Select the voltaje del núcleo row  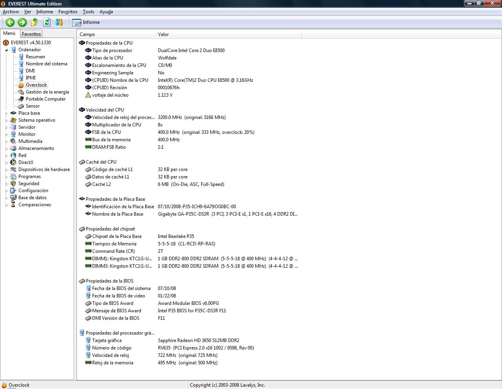[x=110, y=95]
